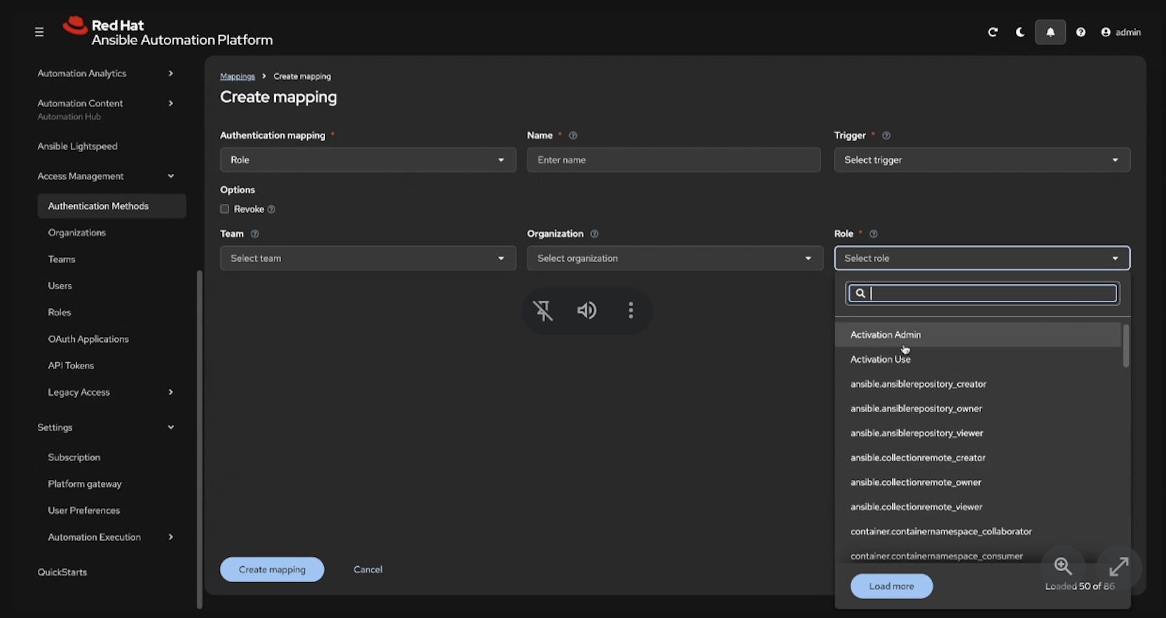Cancel the mapping creation

pyautogui.click(x=368, y=570)
